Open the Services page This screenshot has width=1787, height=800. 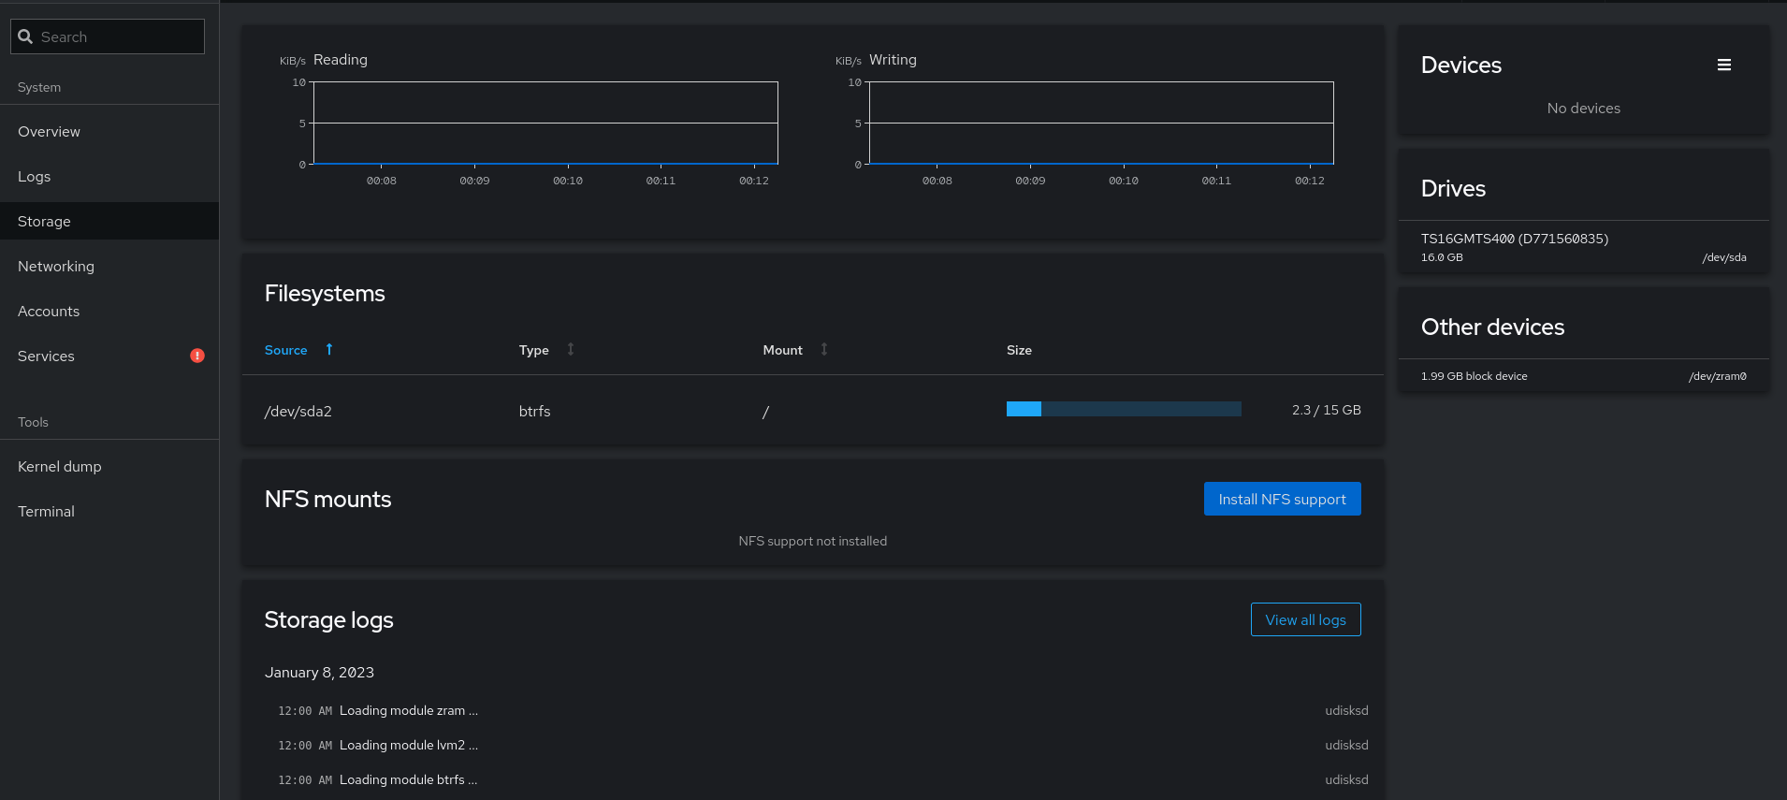[x=109, y=356]
